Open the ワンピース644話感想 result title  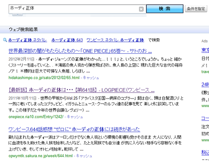tap(74, 129)
